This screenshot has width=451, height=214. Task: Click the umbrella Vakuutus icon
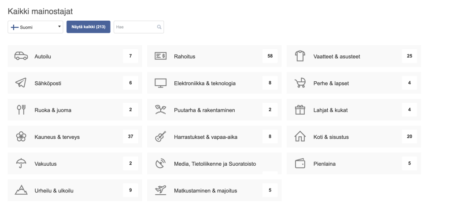tap(21, 163)
